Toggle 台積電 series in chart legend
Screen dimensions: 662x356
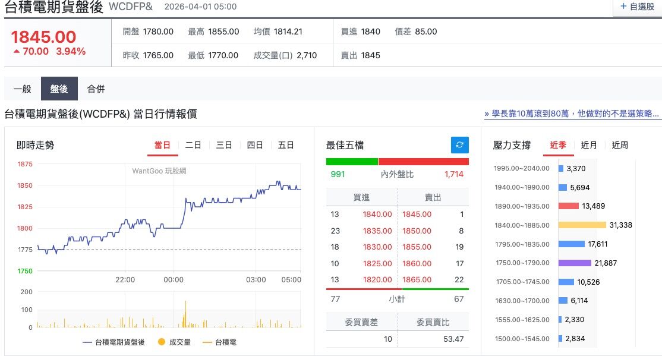[219, 342]
